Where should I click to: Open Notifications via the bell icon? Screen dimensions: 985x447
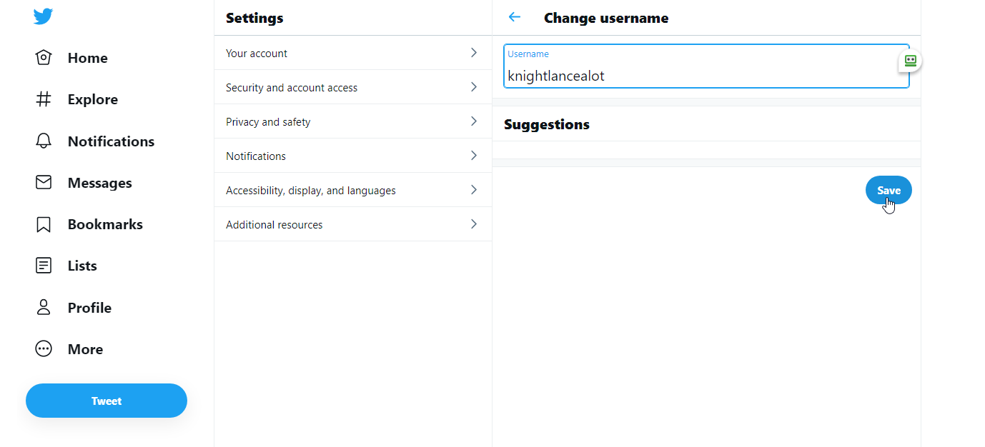[x=44, y=141]
